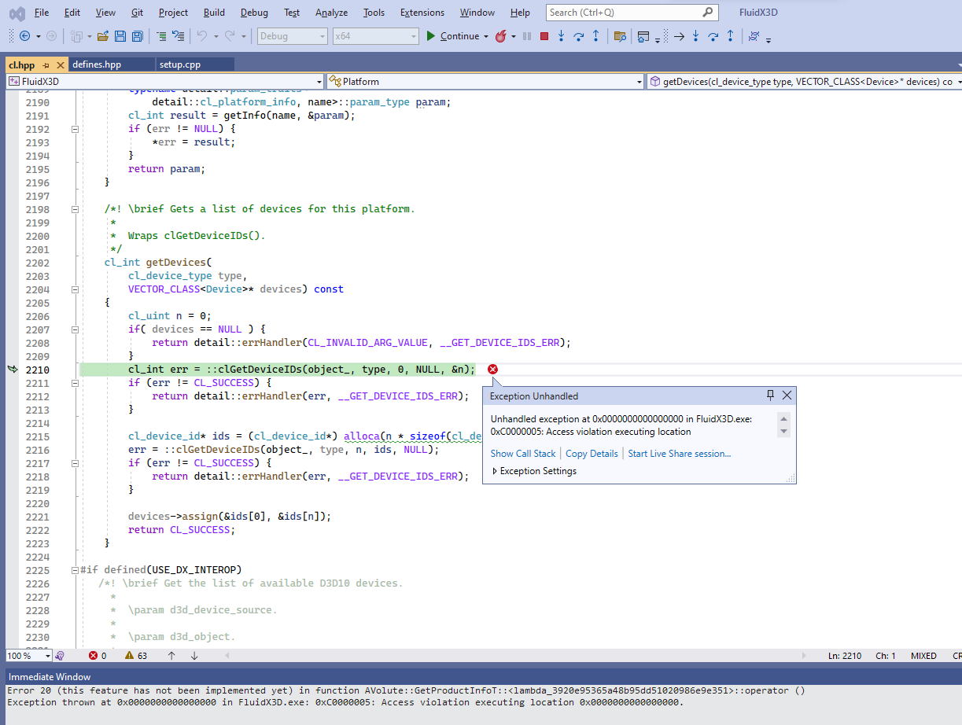Click the Save All icon
The height and width of the screenshot is (725, 962).
[x=138, y=35]
